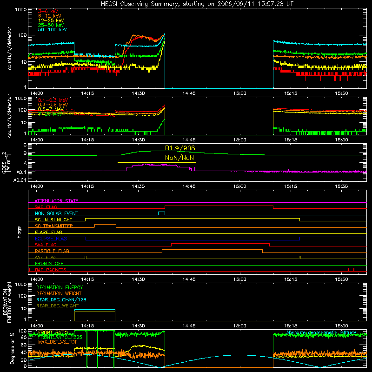Select the BAD_PACKETS flag label
This screenshot has width=372, height=372.
[x=51, y=270]
